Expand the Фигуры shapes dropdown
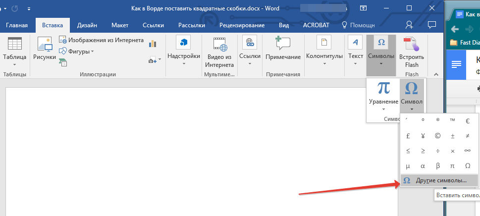Screen dimensions: 480x216 (x=76, y=51)
